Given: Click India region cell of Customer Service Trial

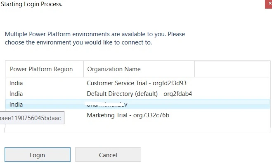Looking at the screenshot, I should (x=16, y=83).
